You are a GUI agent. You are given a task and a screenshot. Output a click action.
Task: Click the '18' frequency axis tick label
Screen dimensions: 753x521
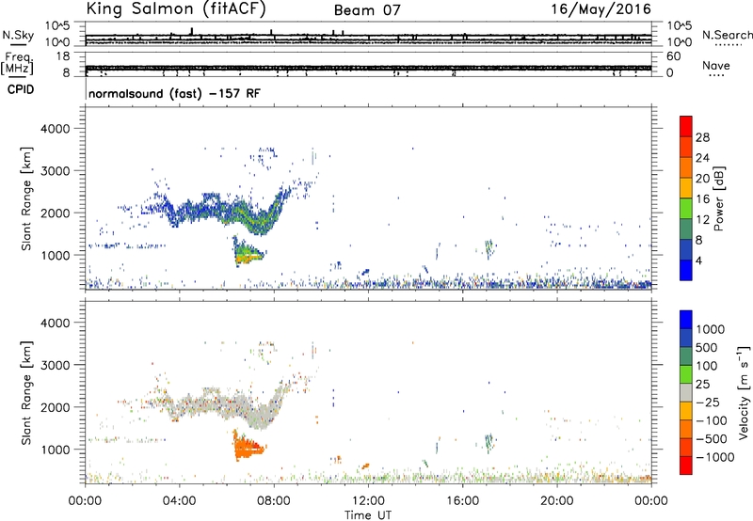point(63,56)
